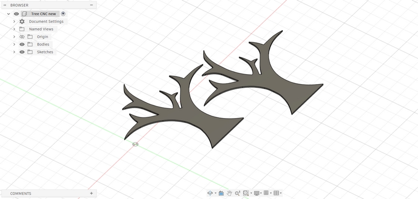Select the Bodies label
Image resolution: width=418 pixels, height=199 pixels.
pos(43,44)
